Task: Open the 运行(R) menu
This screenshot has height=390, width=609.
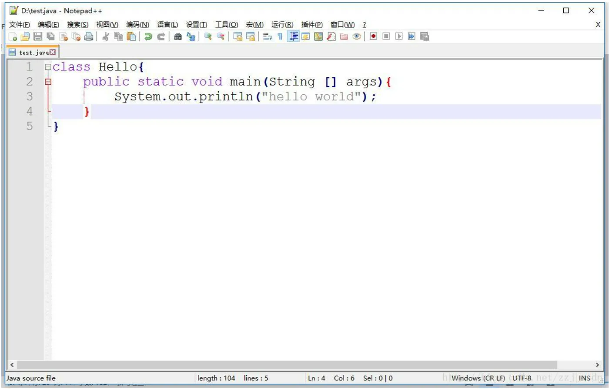Action: [282, 25]
